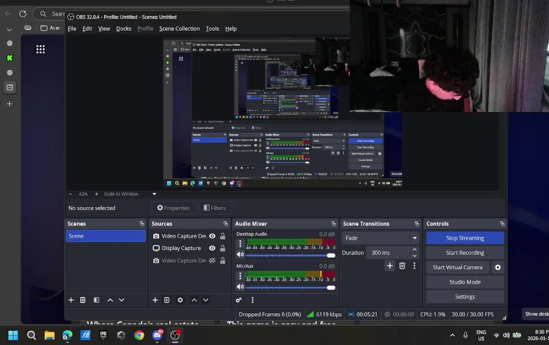Screen dimensions: 549x345
Task: Enable Studio Mode
Action: [x=465, y=282]
